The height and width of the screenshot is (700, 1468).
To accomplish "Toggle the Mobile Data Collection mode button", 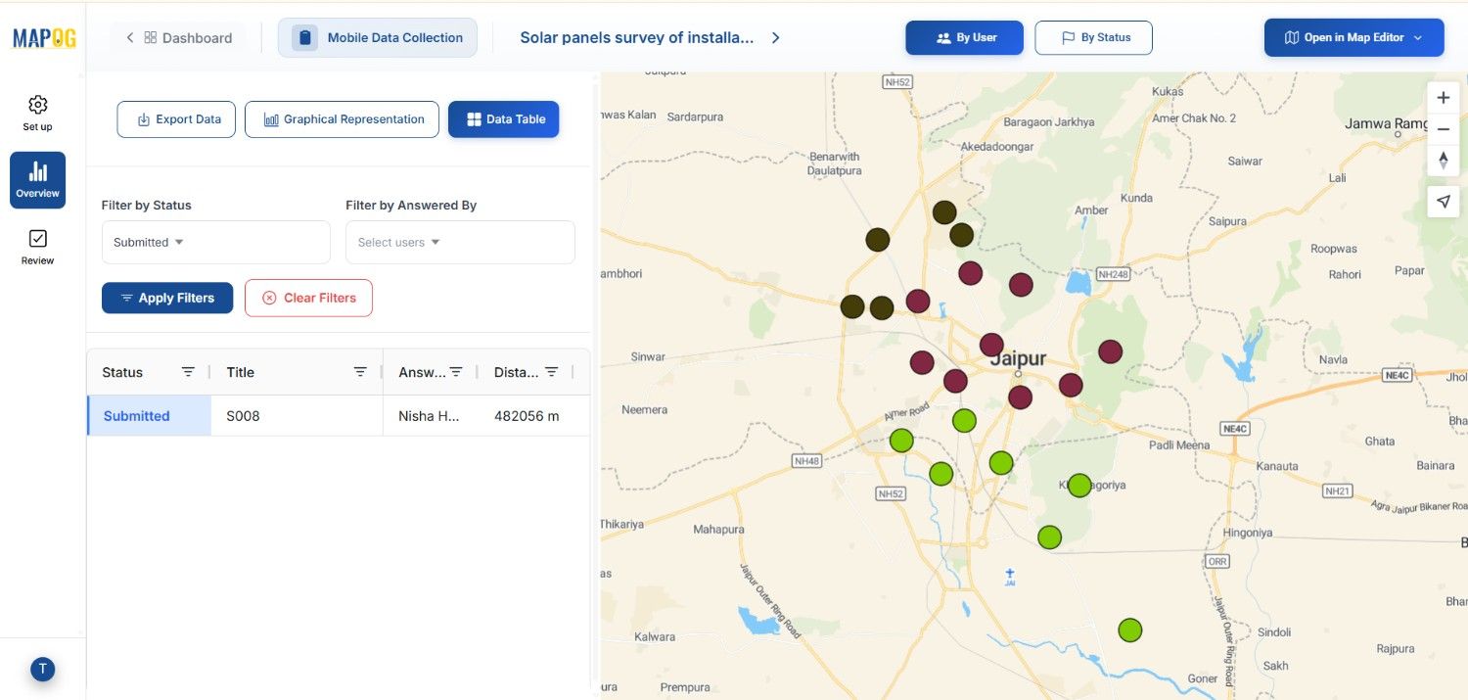I will [377, 37].
